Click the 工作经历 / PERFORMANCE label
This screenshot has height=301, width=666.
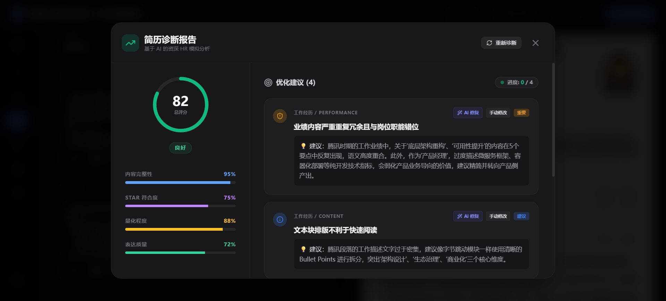(326, 113)
